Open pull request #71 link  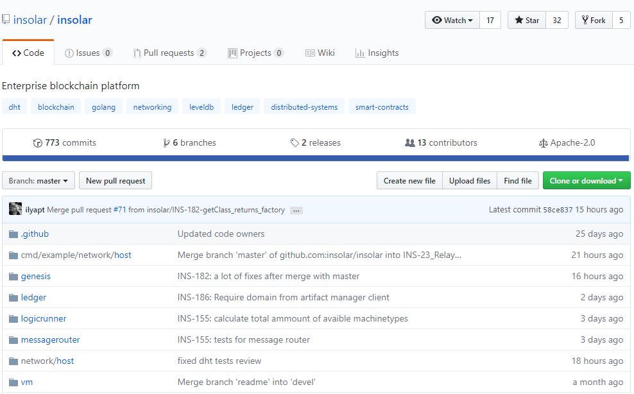click(x=120, y=210)
